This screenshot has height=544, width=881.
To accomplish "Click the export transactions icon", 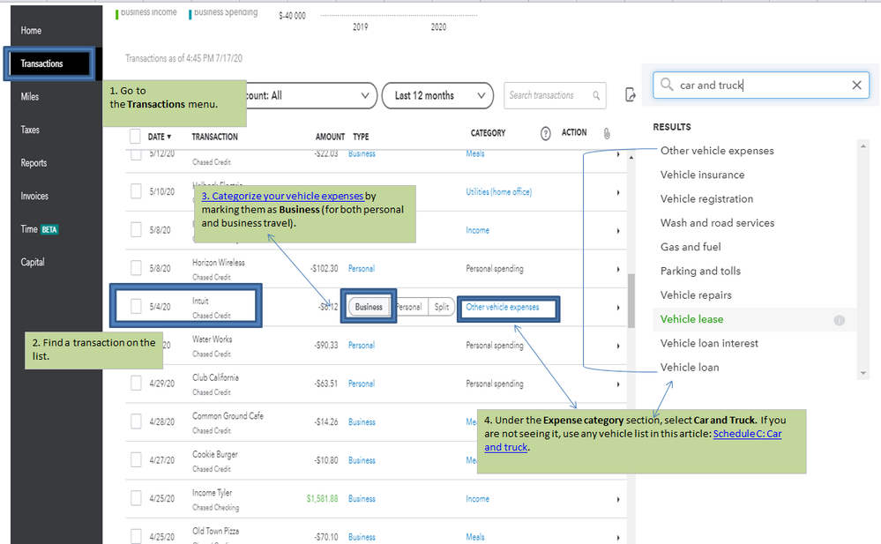I will pos(631,95).
